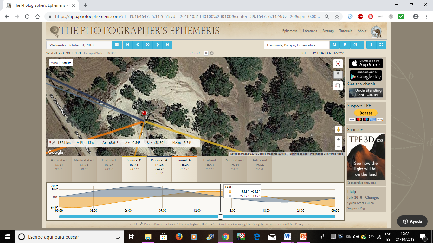The height and width of the screenshot is (243, 433).
Task: Click the 14:01 time marker on chart
Action: coord(228,187)
